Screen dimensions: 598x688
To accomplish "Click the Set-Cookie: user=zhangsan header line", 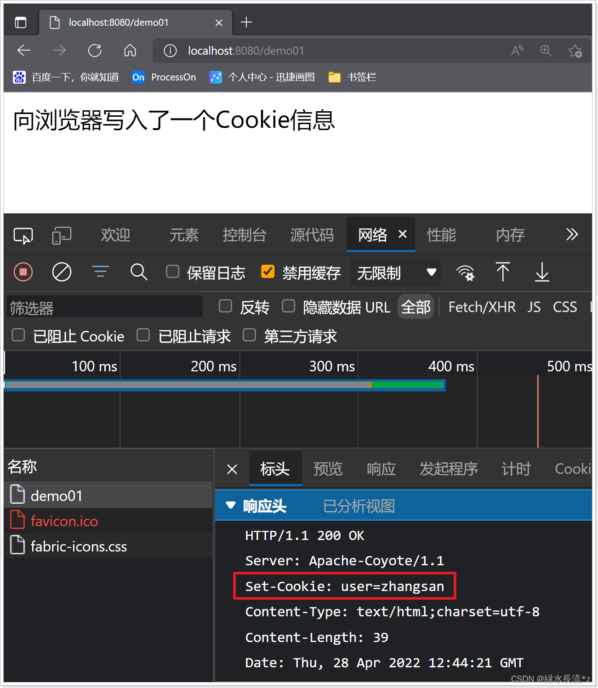I will pos(345,586).
